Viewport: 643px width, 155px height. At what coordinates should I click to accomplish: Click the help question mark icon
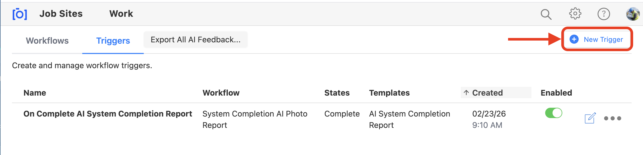[604, 14]
